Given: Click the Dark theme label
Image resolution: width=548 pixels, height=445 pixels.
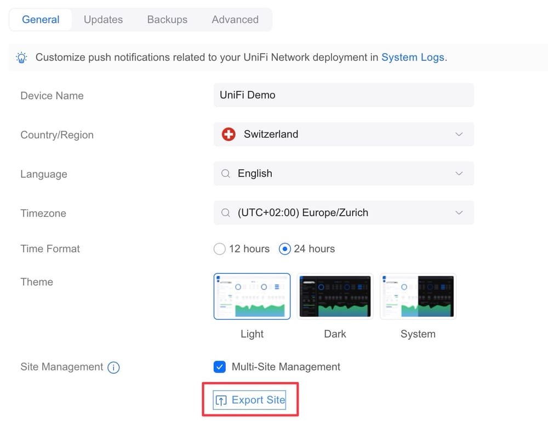Looking at the screenshot, I should pos(335,334).
